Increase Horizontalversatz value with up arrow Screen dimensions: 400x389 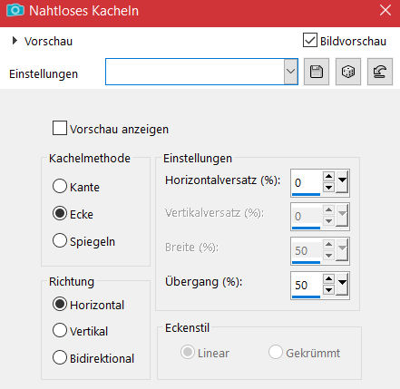click(x=328, y=176)
